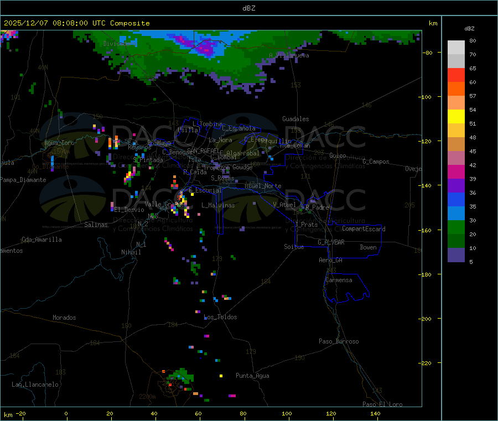Click the 0 km horizontal axis tick

pyautogui.click(x=66, y=413)
